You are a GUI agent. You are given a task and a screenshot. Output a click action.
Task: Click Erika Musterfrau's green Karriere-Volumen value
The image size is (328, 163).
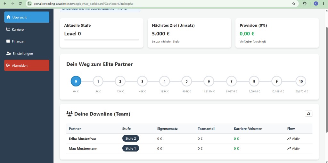236,139
